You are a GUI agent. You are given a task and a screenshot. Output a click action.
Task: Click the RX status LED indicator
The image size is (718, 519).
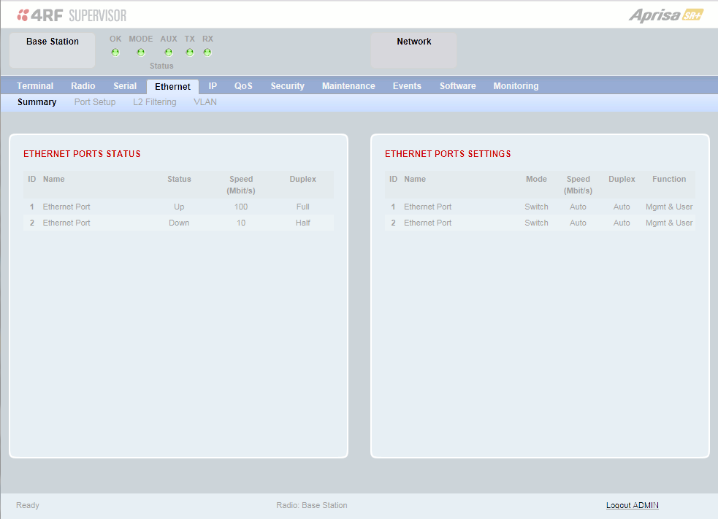[207, 53]
